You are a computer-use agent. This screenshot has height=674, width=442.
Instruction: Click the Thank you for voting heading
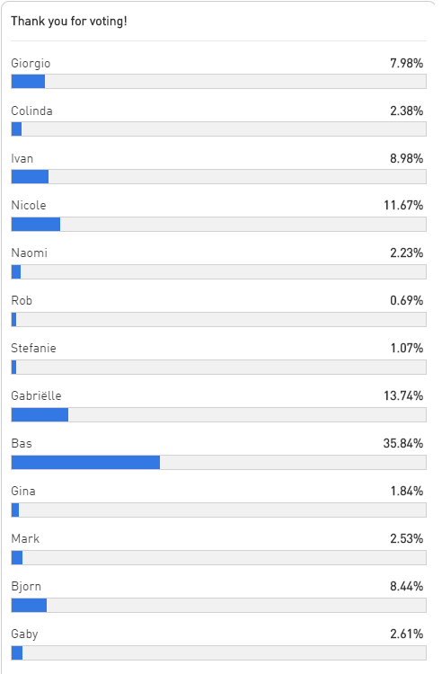(x=69, y=21)
